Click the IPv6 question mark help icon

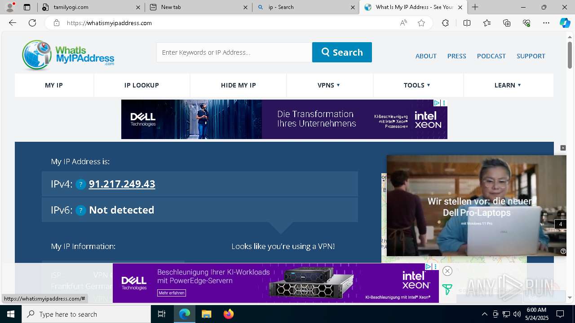coord(81,210)
